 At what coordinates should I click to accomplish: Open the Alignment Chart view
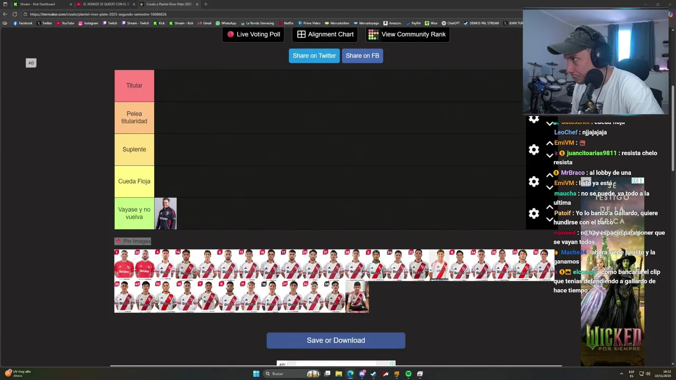325,34
